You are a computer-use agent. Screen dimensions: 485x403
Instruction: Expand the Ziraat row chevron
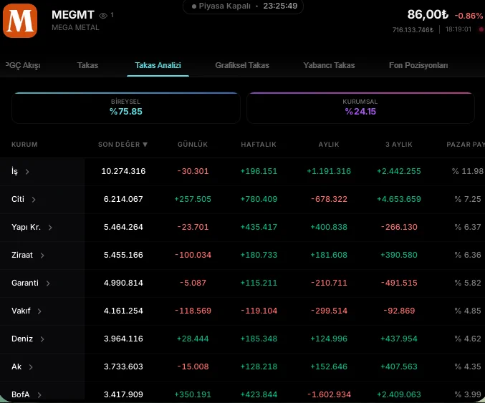42,256
